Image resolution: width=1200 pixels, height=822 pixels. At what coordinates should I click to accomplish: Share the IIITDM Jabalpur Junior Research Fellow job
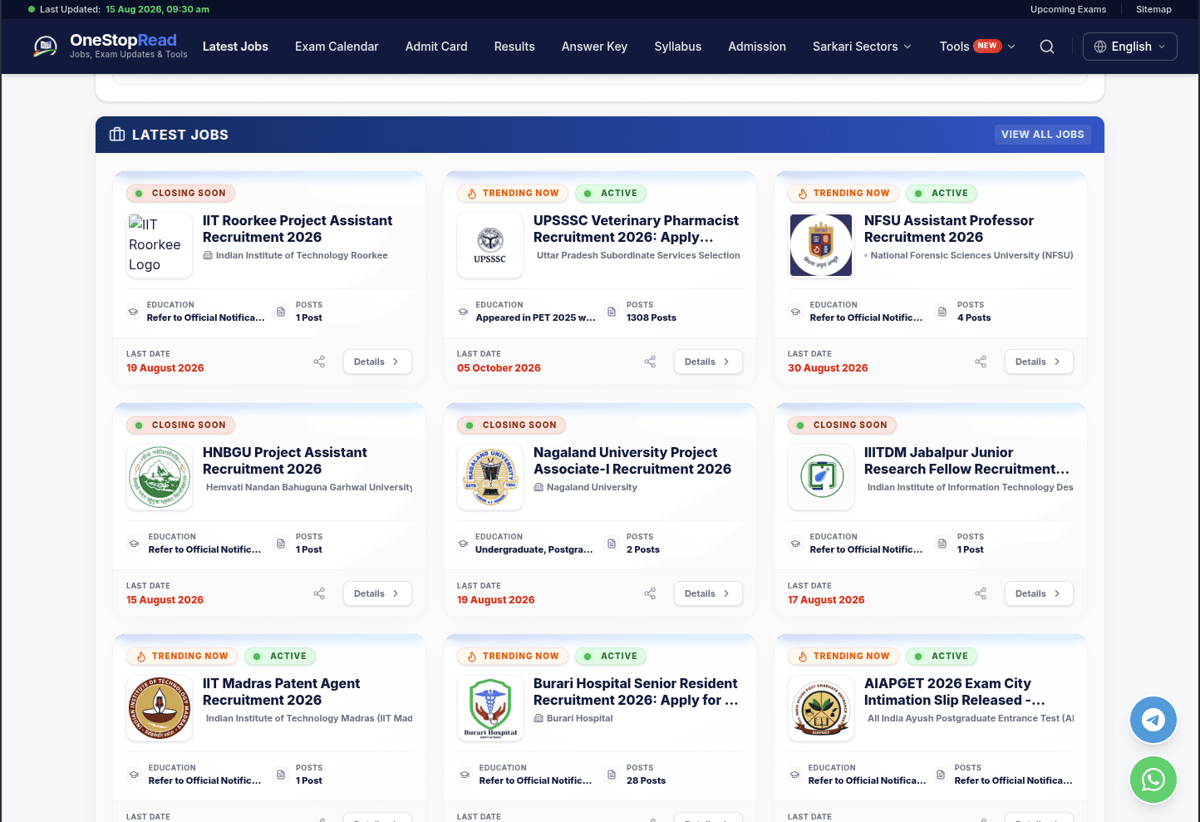tap(981, 593)
